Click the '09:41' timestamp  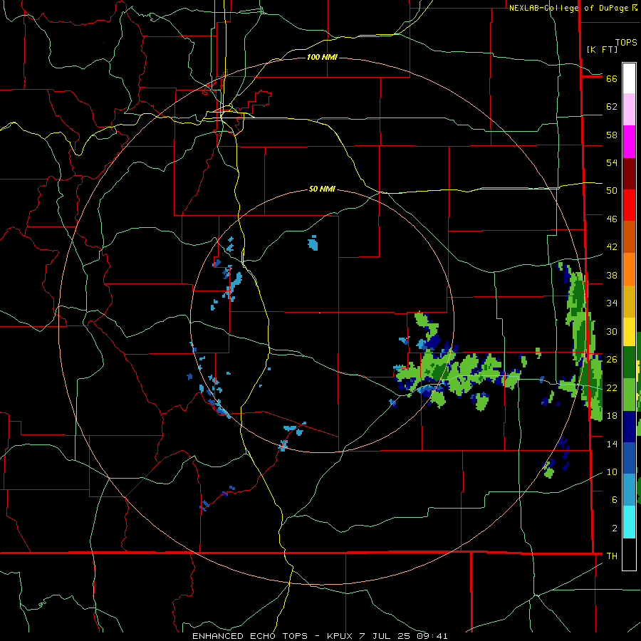tap(432, 636)
